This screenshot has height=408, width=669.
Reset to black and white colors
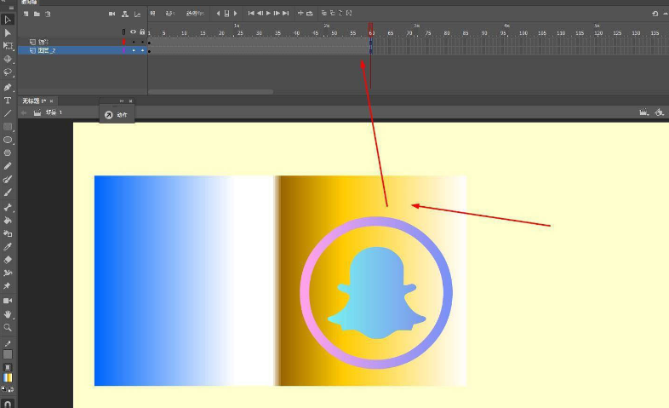4,388
